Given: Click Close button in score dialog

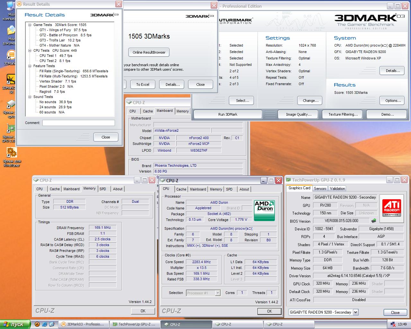Looking at the screenshot, I should click(200, 84).
